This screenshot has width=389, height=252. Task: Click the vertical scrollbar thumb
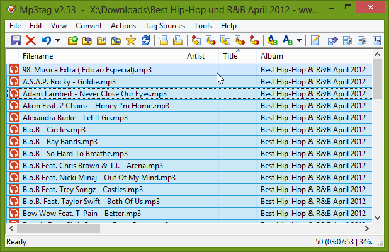pos(377,79)
